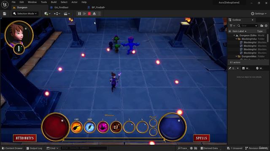270x151 pixels.
Task: Open the Blueprints toolbar dropdown
Action: click(57, 14)
